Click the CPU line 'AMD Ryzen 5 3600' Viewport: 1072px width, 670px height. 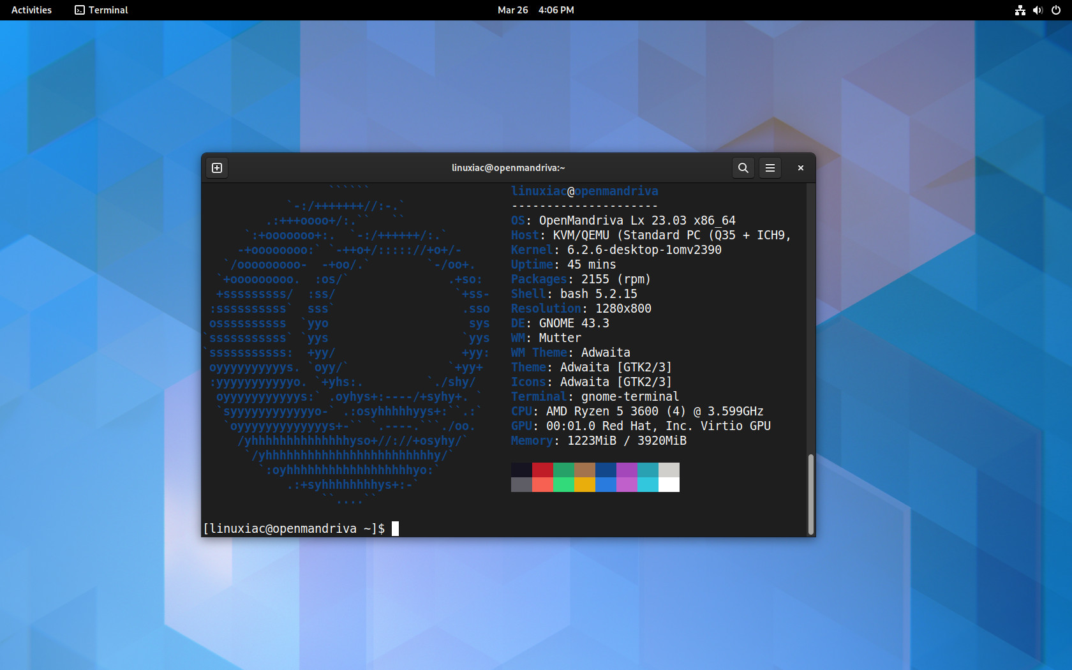(637, 412)
